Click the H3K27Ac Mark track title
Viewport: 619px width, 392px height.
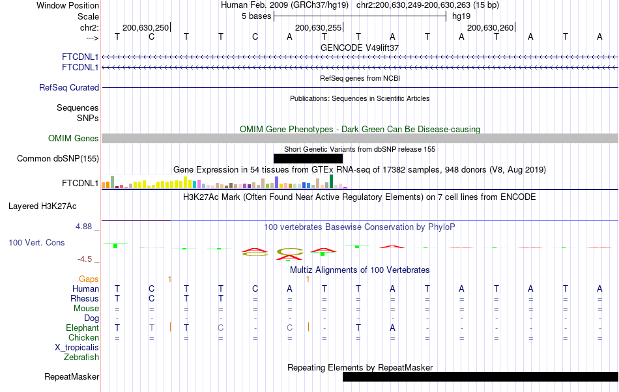360,197
